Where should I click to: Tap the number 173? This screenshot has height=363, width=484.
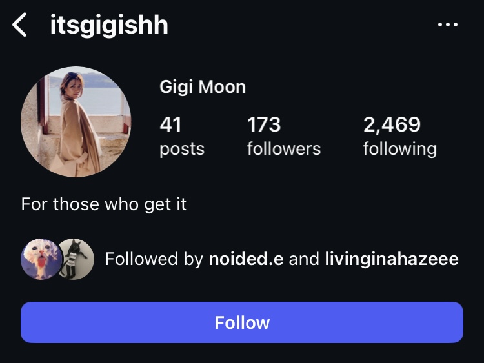pyautogui.click(x=264, y=124)
